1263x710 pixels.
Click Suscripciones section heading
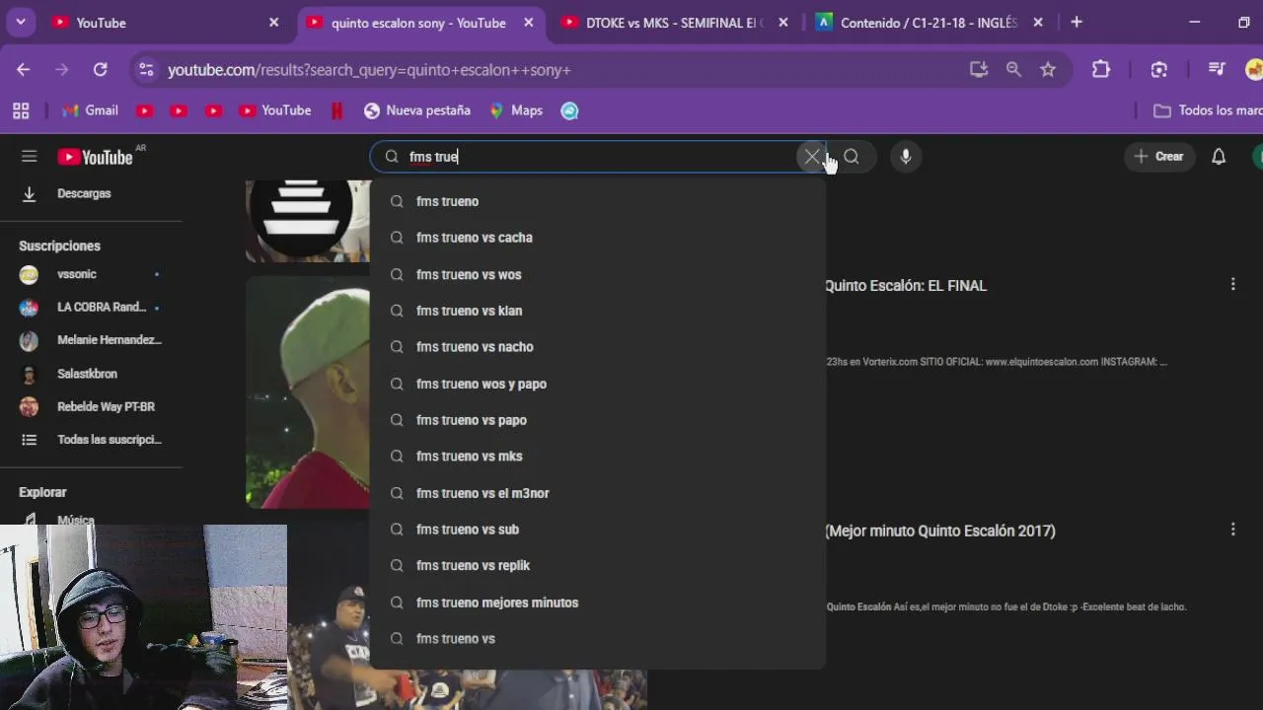pos(59,246)
